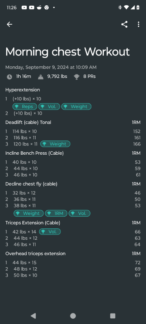Tap the PRs trophy icon

point(77,77)
